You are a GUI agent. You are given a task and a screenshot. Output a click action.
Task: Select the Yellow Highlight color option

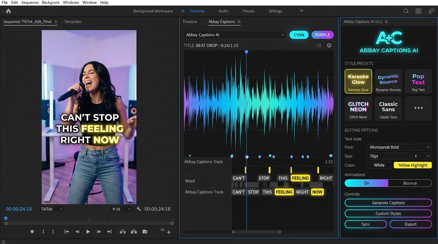413,165
